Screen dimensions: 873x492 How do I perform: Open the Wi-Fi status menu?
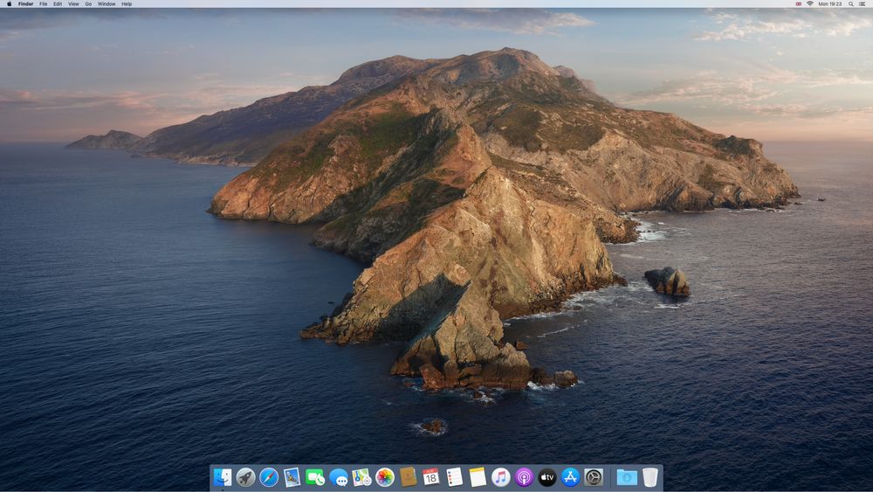(x=809, y=3)
